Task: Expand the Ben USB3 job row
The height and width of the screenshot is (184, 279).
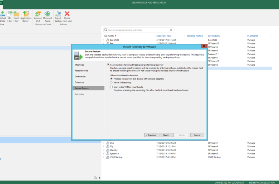Action: pos(103,40)
